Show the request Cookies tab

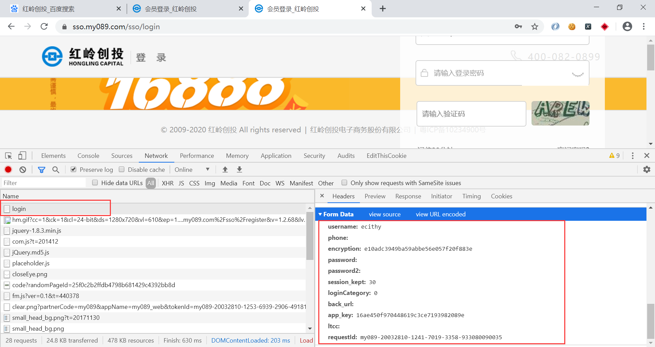[501, 196]
